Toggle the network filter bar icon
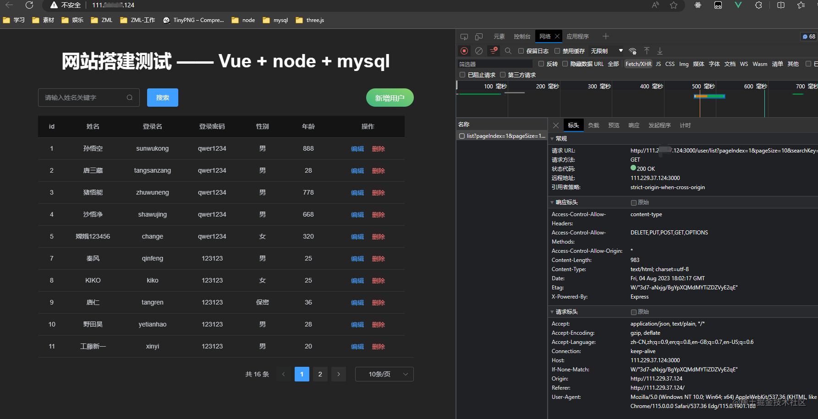This screenshot has width=818, height=419. click(494, 51)
